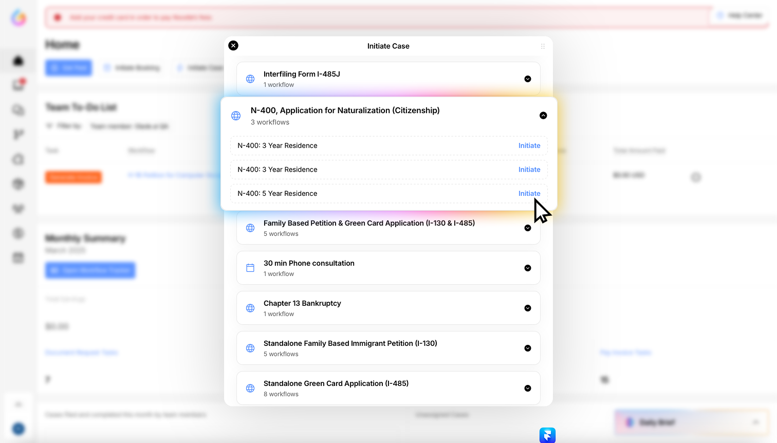777x443 pixels.
Task: Open the Daily Brief panel
Action: [x=692, y=422]
